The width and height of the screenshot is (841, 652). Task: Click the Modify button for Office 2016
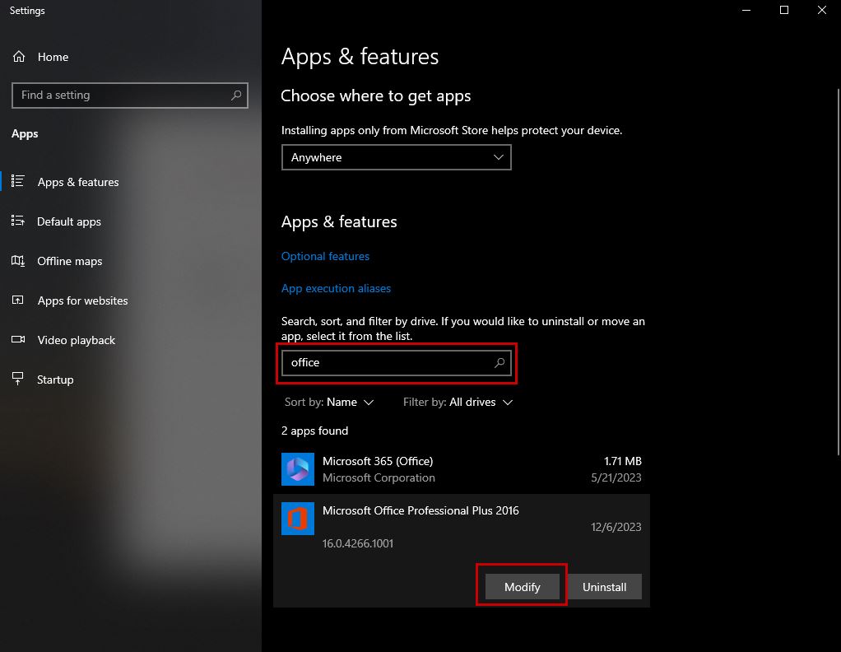[523, 586]
